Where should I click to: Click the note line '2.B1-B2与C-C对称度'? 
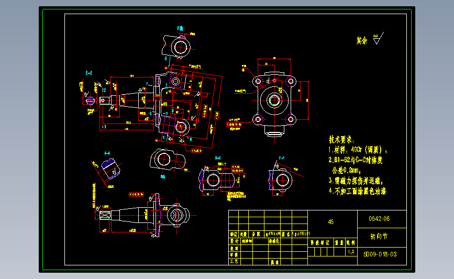356,160
